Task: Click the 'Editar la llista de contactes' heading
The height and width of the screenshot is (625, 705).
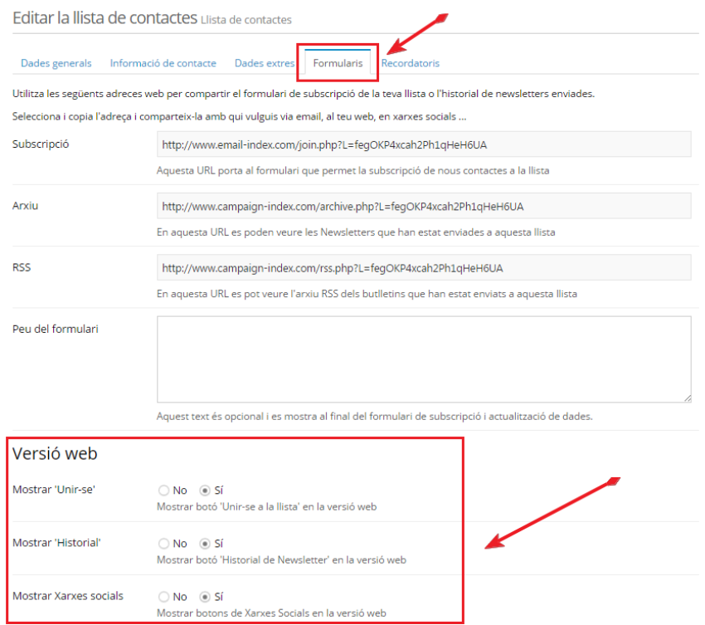Action: pos(105,18)
